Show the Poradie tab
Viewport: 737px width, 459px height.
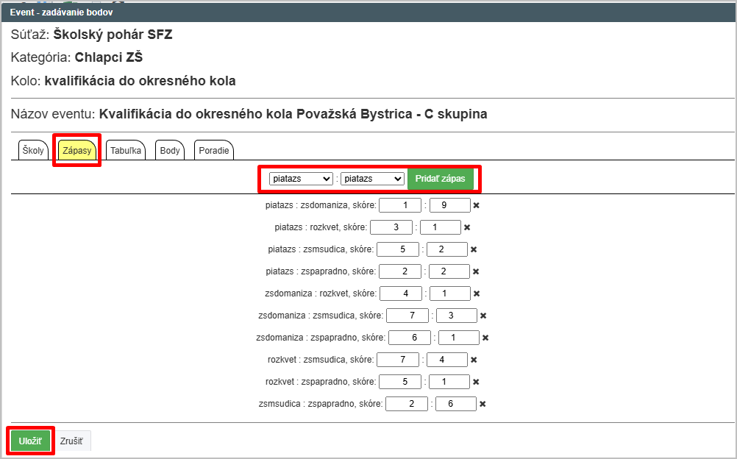click(x=214, y=151)
